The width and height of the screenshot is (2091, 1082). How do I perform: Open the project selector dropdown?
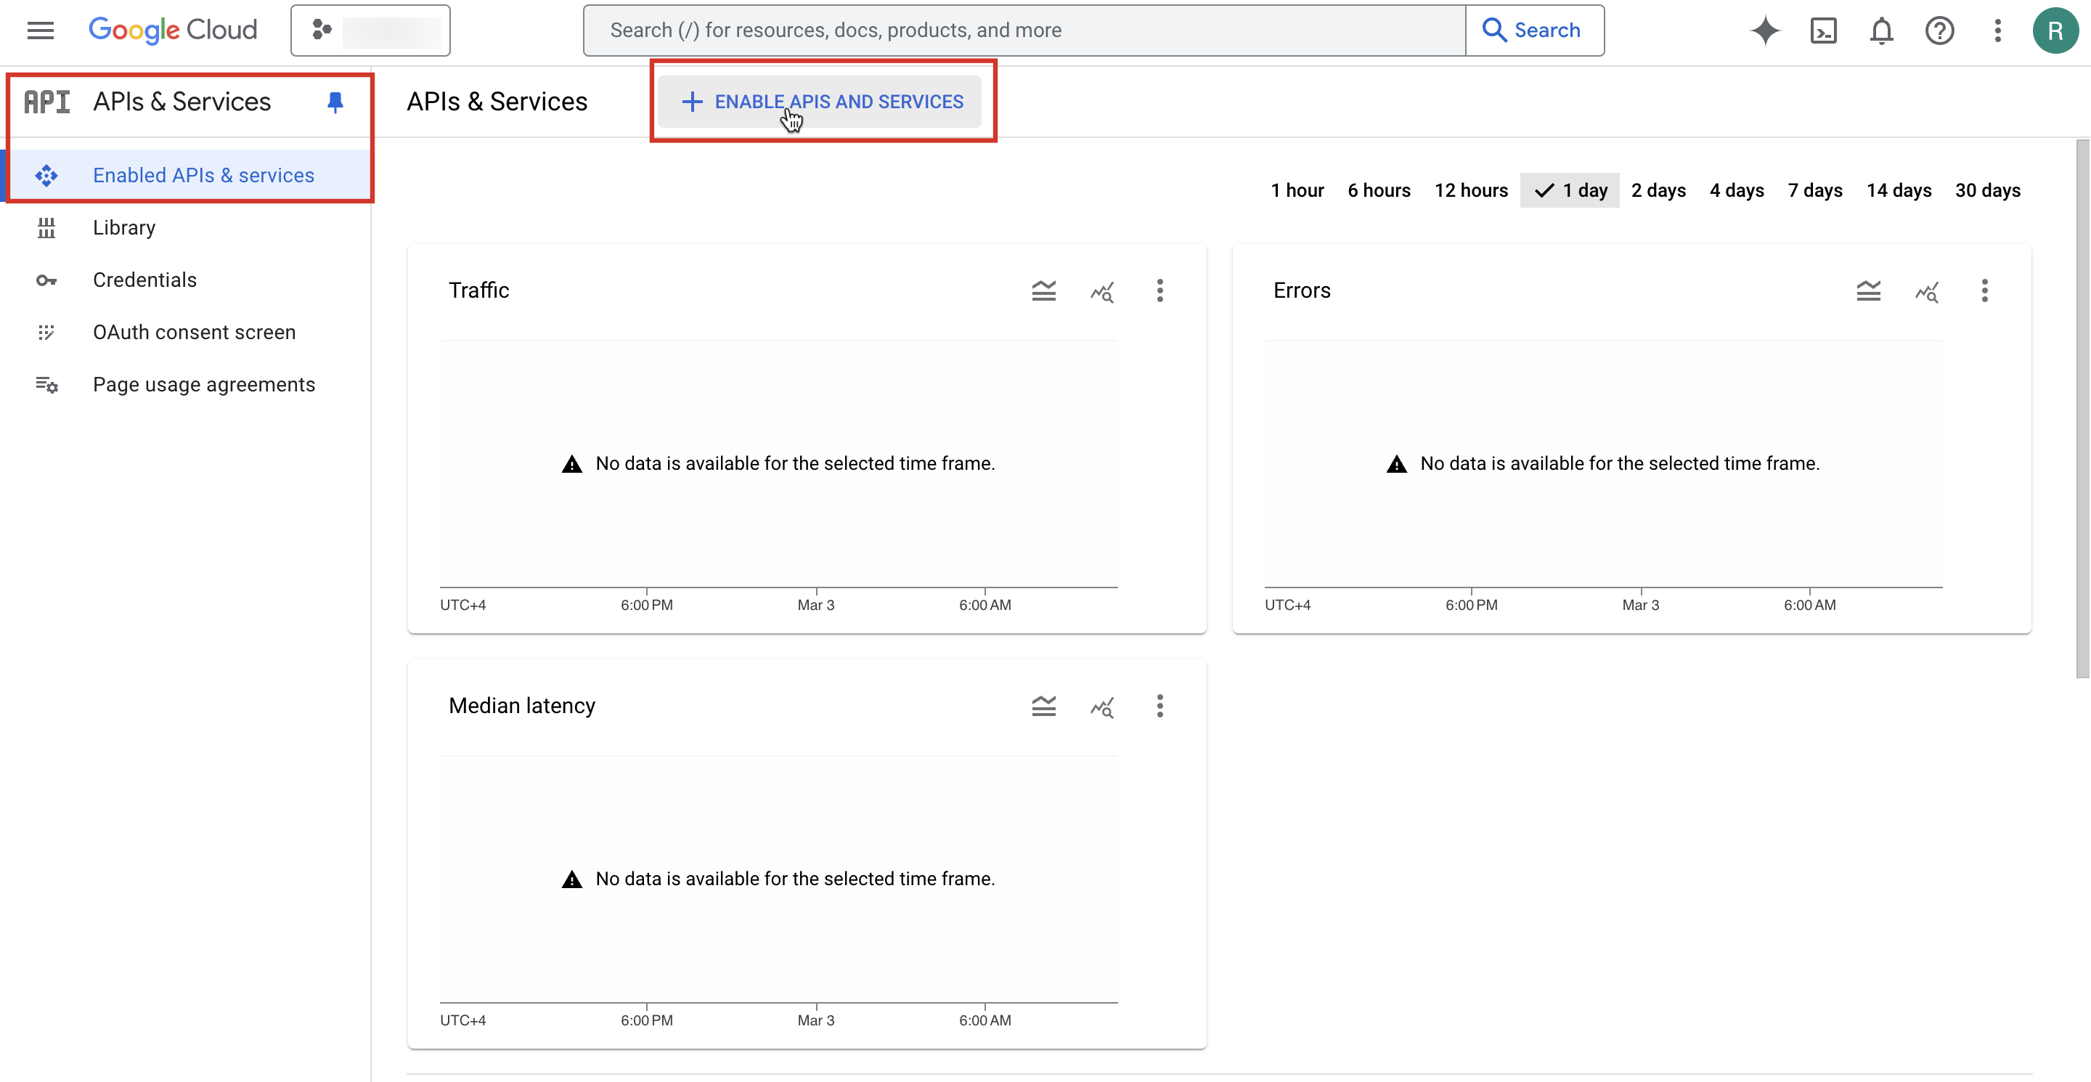coord(370,30)
